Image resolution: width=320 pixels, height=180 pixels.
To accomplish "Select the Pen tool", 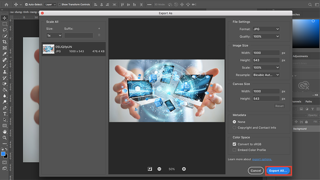I will [4, 108].
